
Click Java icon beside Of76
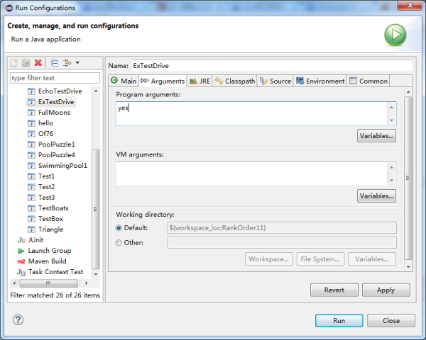pos(31,134)
